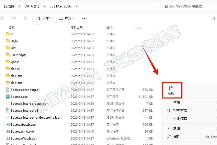Click the 3dsmax.branding.dll file icon
The height and width of the screenshot is (145, 217).
click(x=8, y=90)
